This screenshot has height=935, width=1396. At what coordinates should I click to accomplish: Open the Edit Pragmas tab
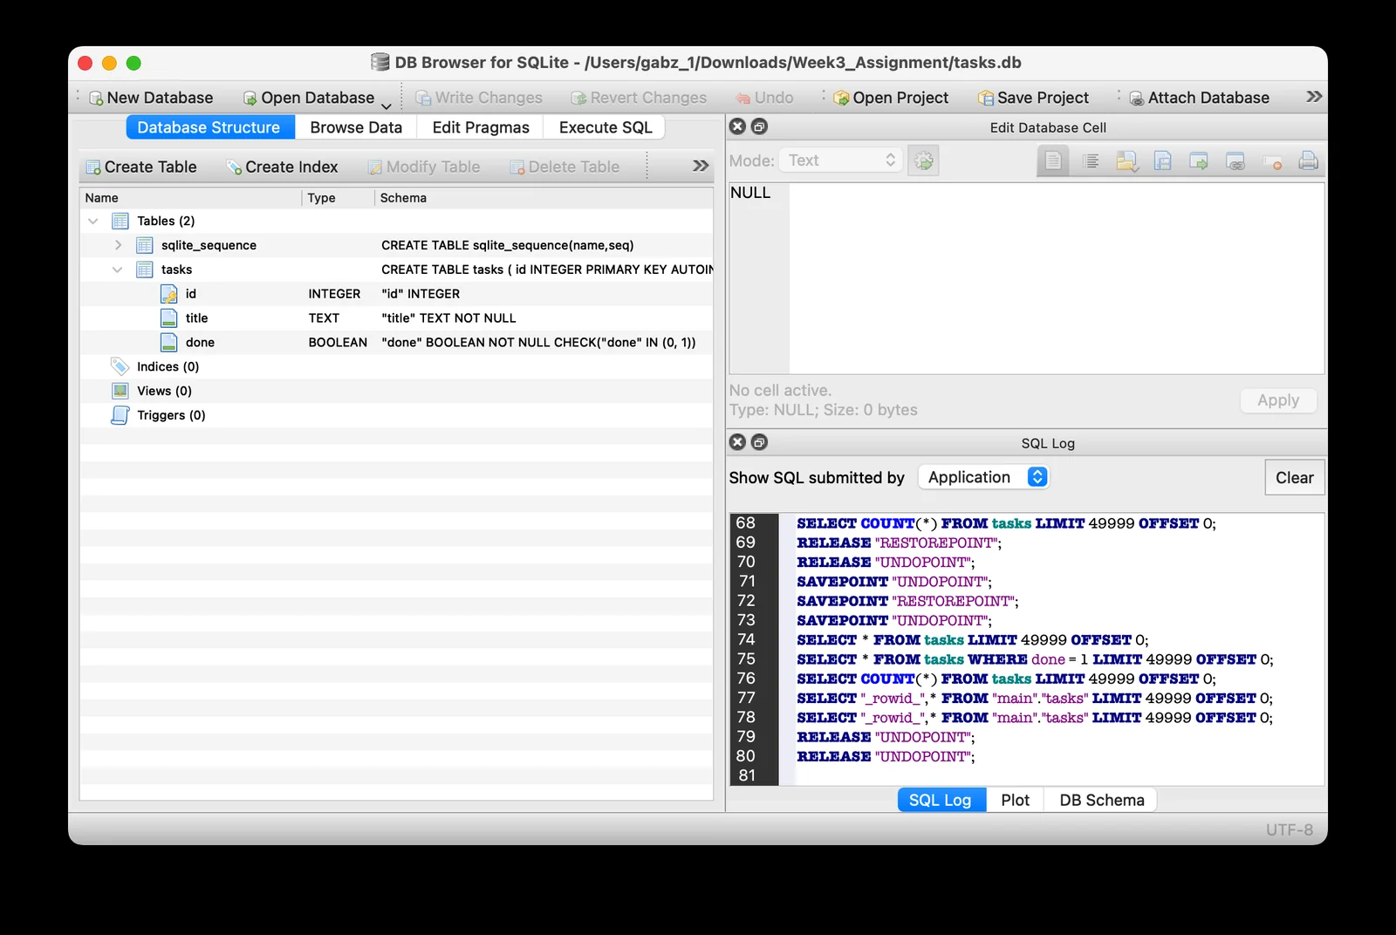[x=481, y=127]
